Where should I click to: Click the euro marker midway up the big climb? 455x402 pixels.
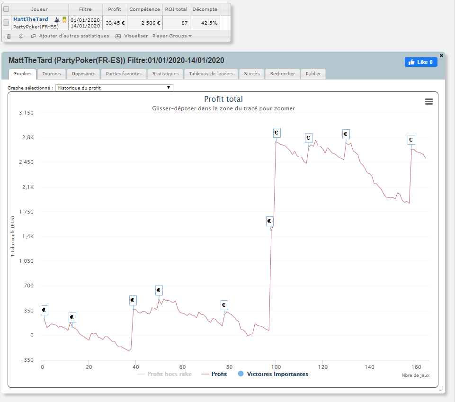(269, 221)
